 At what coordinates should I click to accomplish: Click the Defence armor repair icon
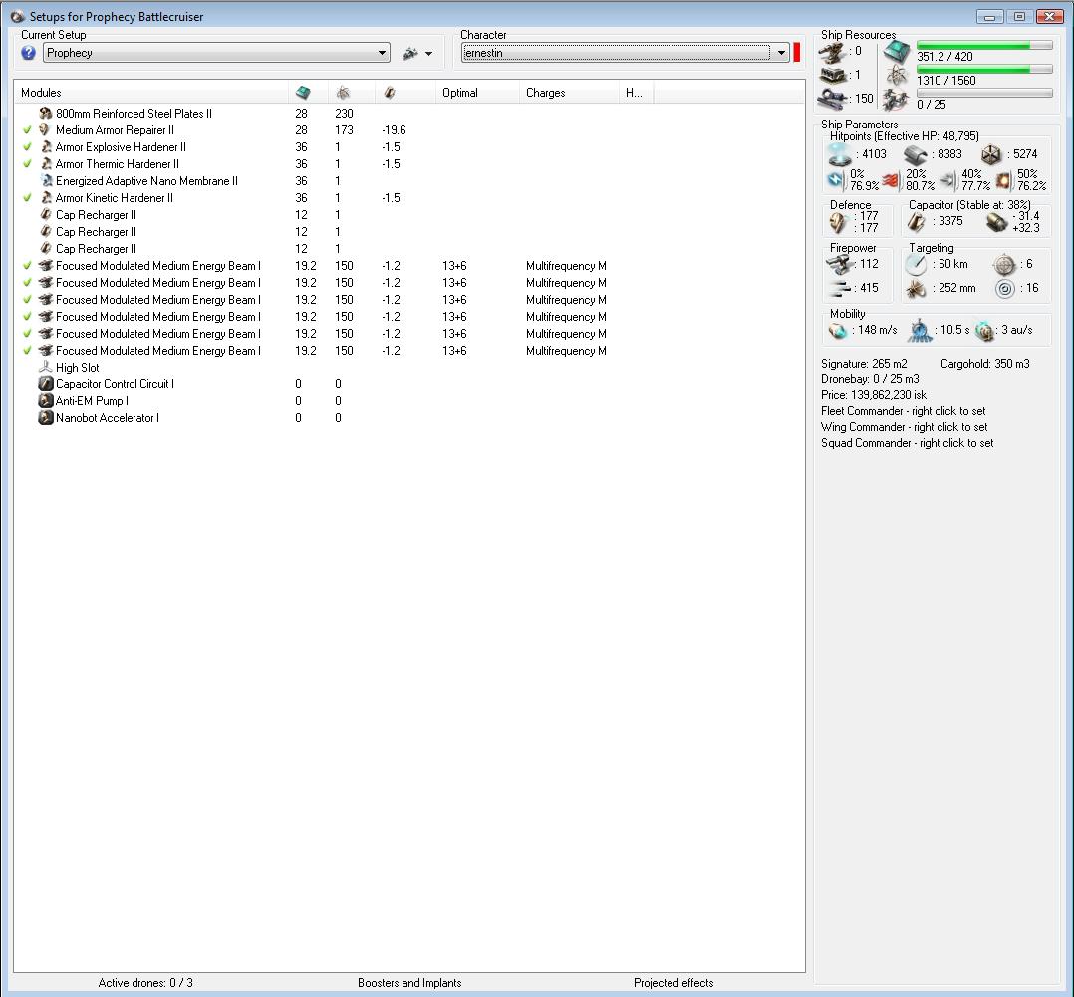pyautogui.click(x=839, y=222)
